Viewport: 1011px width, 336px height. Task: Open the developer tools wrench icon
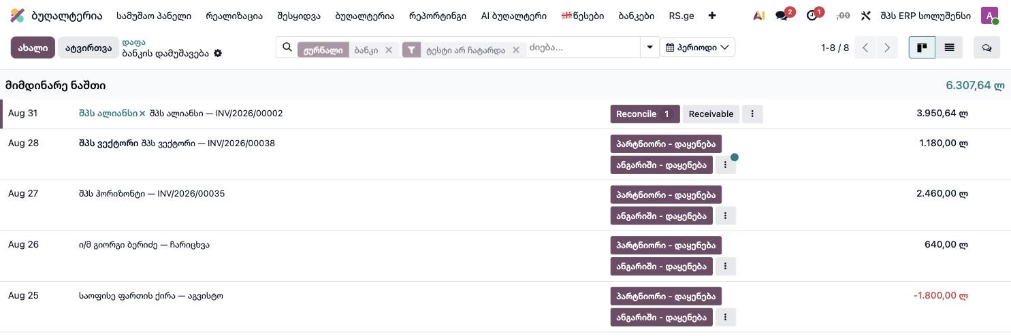[x=866, y=16]
